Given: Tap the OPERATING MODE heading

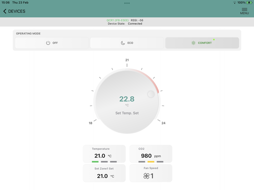Looking at the screenshot, I should [x=28, y=33].
